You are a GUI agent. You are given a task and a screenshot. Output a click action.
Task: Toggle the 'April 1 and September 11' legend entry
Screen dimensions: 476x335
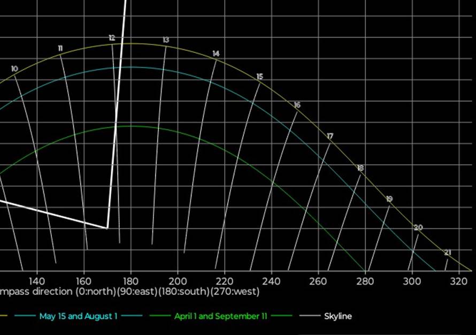click(220, 316)
